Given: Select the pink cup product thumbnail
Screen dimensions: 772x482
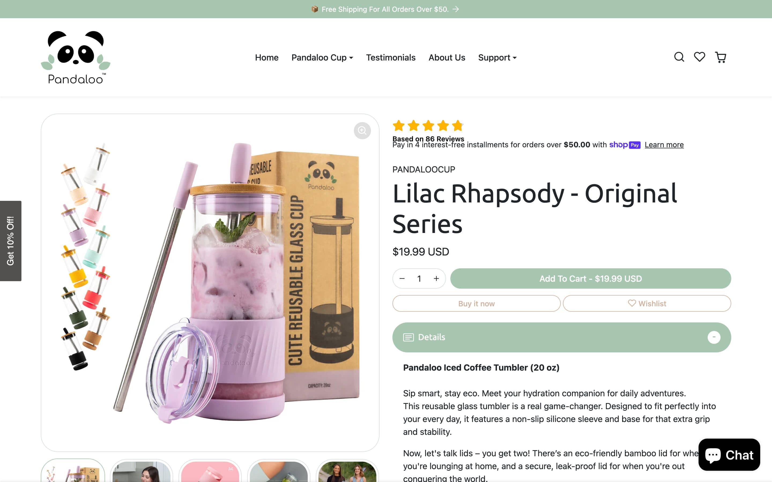Looking at the screenshot, I should click(210, 470).
